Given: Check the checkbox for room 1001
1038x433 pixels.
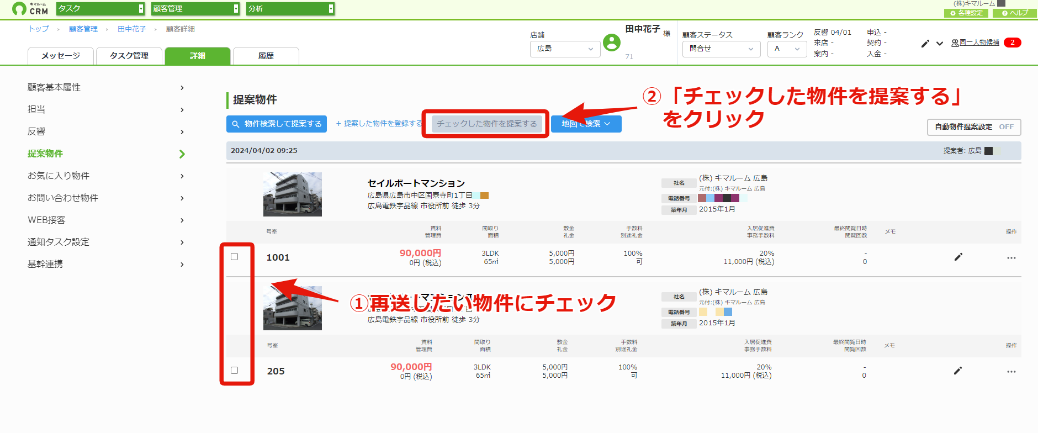Looking at the screenshot, I should [235, 257].
